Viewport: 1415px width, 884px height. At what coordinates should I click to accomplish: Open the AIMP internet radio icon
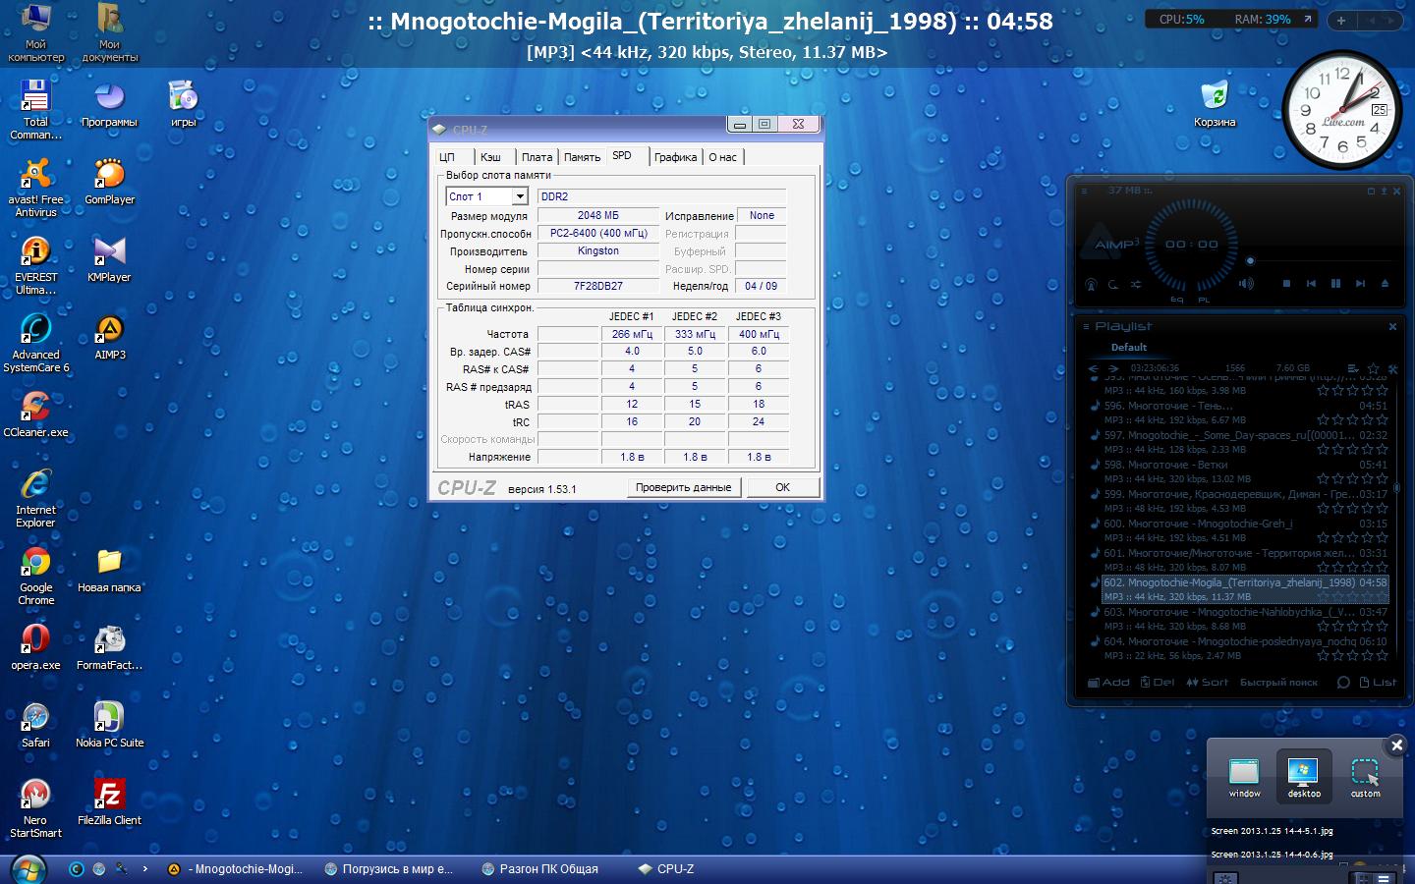[x=1091, y=285]
